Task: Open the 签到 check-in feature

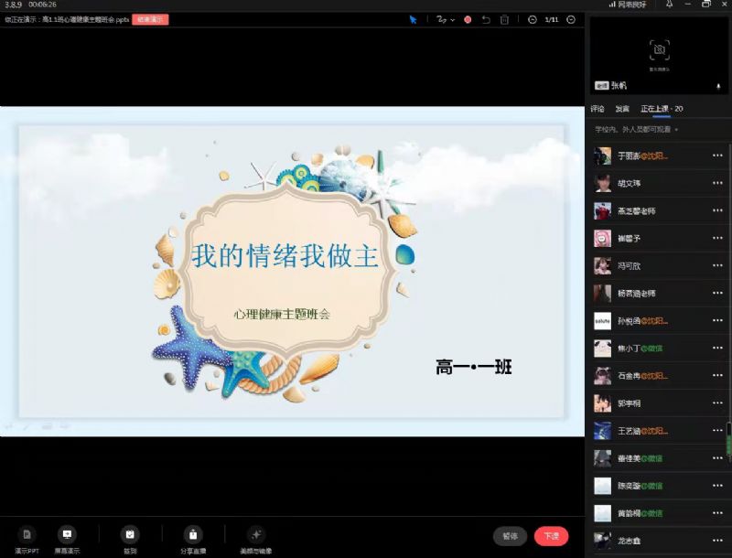Action: (130, 538)
